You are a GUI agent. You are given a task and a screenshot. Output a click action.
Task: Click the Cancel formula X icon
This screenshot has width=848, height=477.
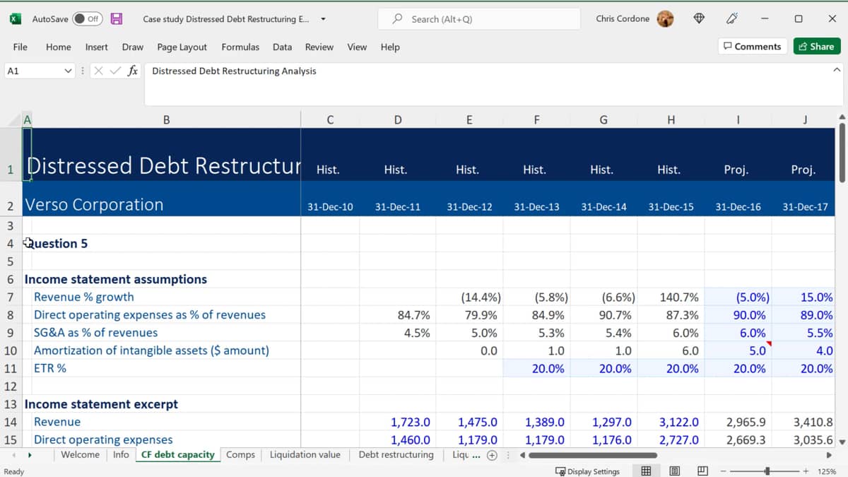coord(98,71)
